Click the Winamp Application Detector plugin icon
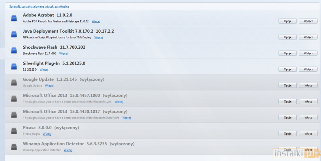The height and width of the screenshot is (161, 321). [14, 147]
